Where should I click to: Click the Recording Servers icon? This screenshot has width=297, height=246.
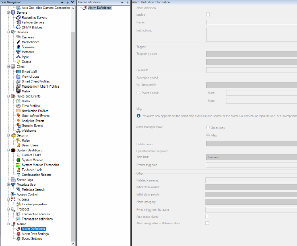pyautogui.click(x=18, y=18)
